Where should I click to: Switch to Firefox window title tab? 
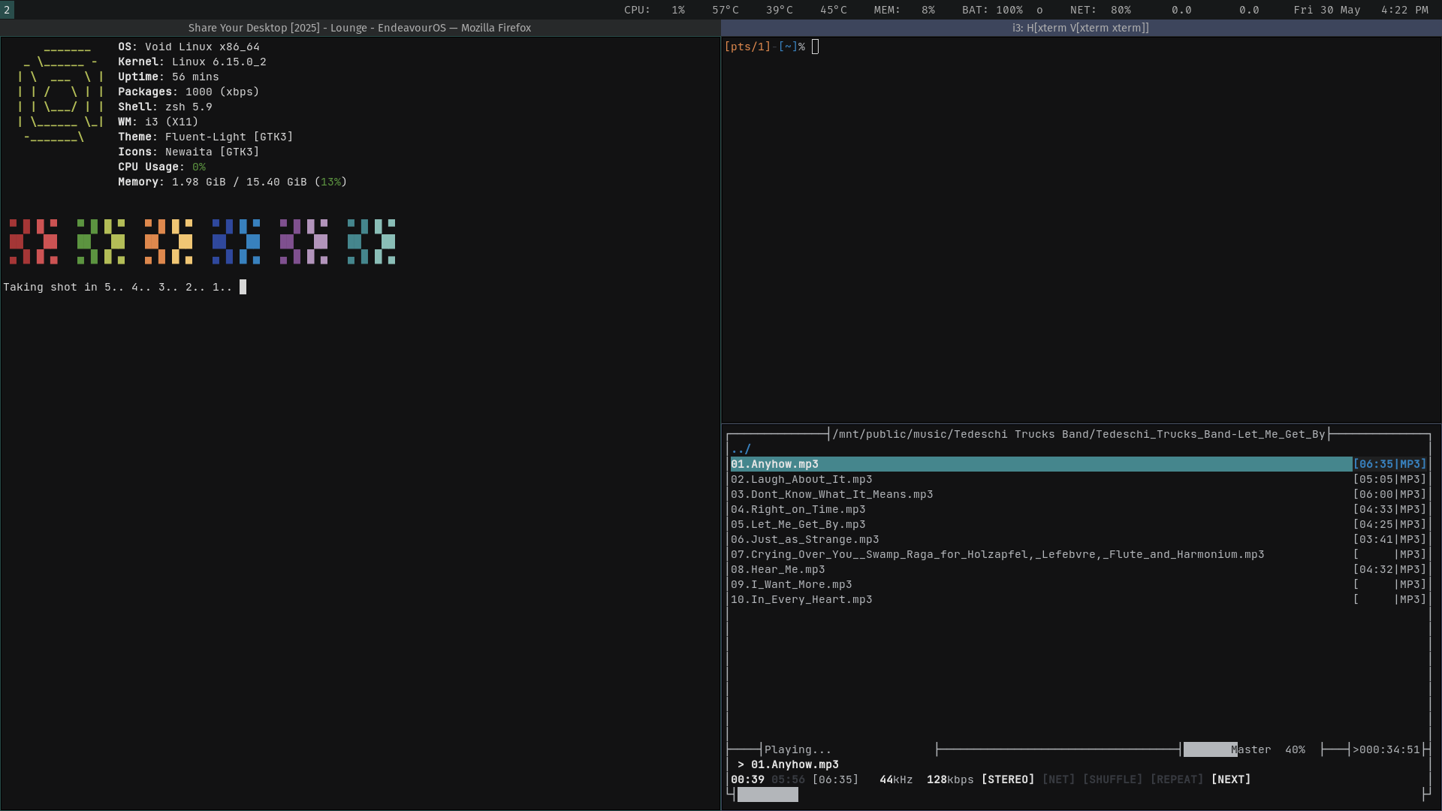360,28
